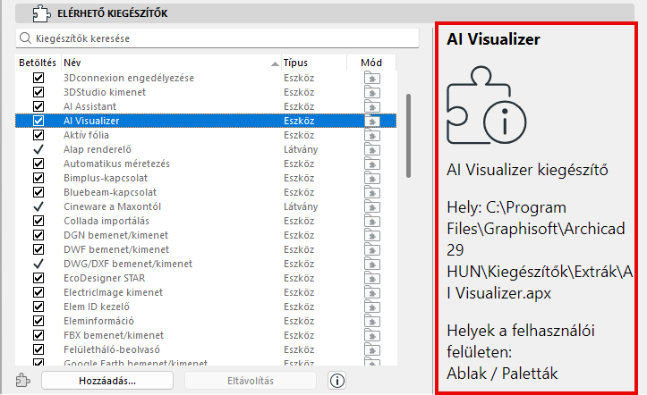
Task: Select the Cineware a Maxontól row
Action: pyautogui.click(x=206, y=206)
